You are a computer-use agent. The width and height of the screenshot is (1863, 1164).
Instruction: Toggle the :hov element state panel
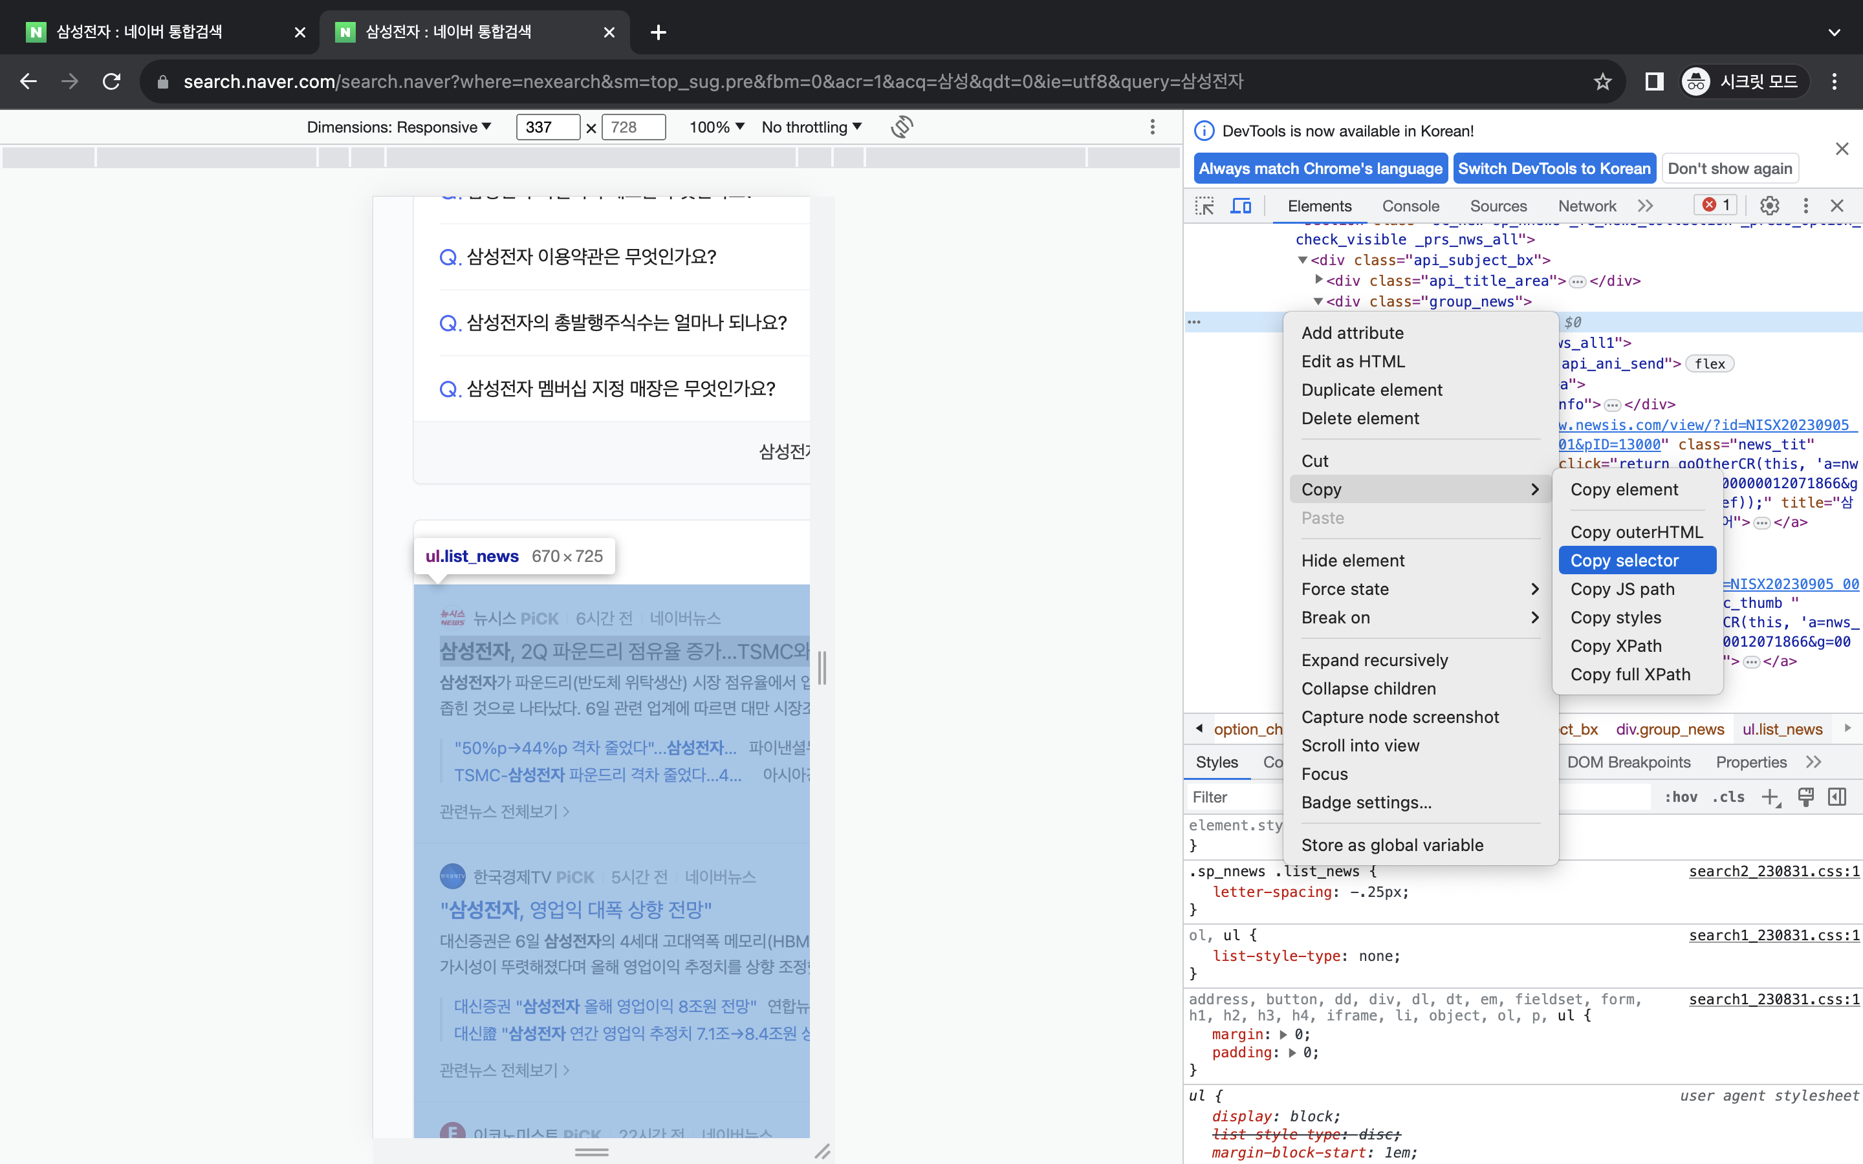1681,797
